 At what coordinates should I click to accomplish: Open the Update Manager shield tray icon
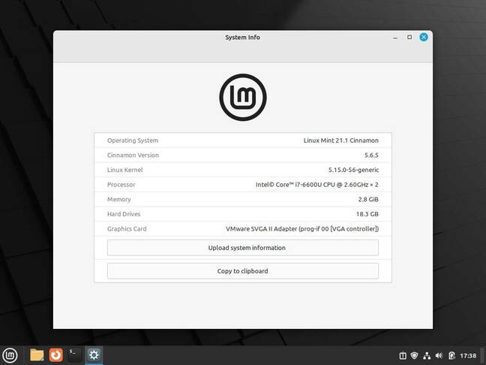click(x=415, y=355)
